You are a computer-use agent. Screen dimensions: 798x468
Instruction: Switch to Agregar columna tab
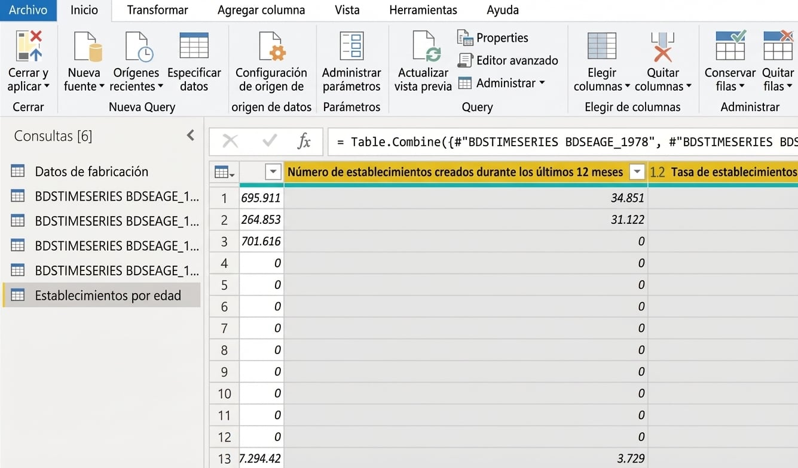261,10
